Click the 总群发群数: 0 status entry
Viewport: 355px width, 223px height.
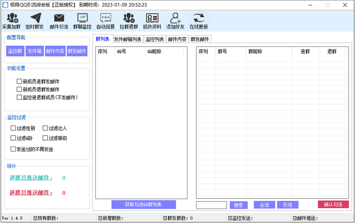coord(178,218)
